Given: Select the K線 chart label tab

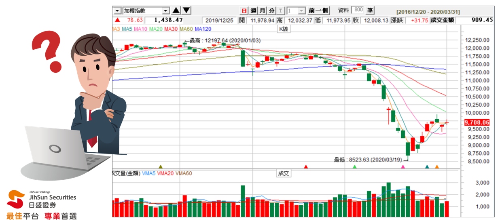Looking at the screenshot, I should (283, 29).
